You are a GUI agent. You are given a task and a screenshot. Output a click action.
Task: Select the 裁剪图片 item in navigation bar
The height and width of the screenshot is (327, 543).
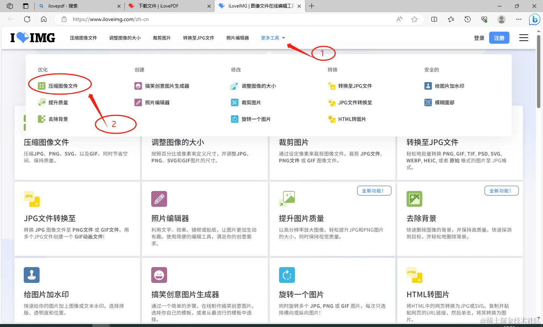click(x=161, y=37)
